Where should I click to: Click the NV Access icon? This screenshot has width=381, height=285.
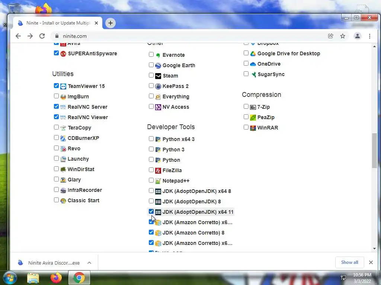coord(158,107)
